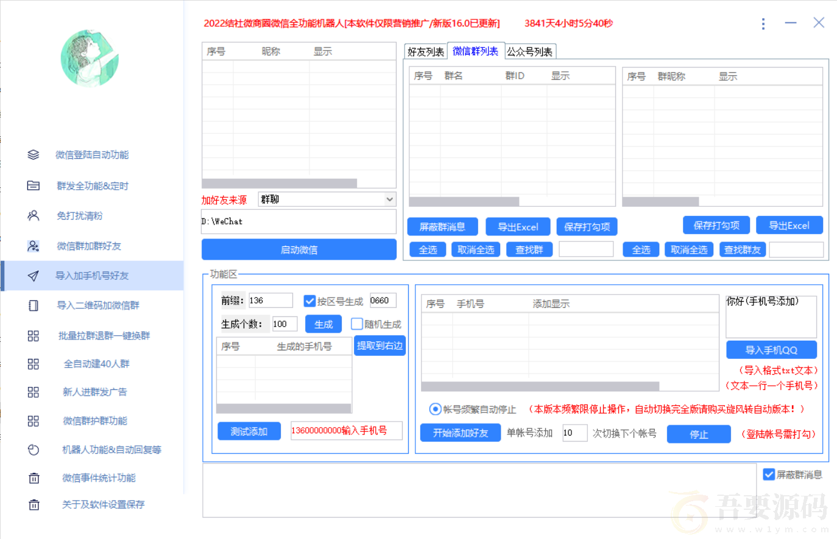Click 停止 button
Screen dimensions: 837x539
(x=699, y=434)
